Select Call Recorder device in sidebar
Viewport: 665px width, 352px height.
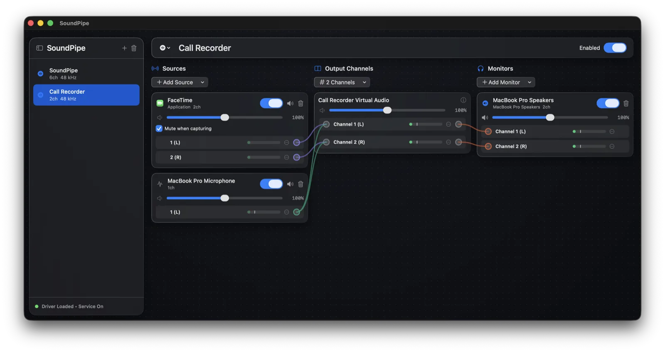pyautogui.click(x=86, y=95)
